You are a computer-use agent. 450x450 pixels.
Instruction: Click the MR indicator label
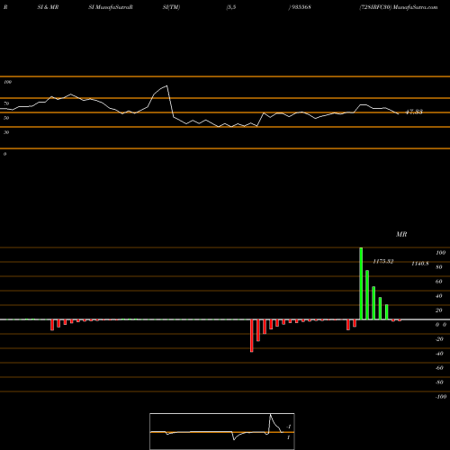pyautogui.click(x=401, y=234)
